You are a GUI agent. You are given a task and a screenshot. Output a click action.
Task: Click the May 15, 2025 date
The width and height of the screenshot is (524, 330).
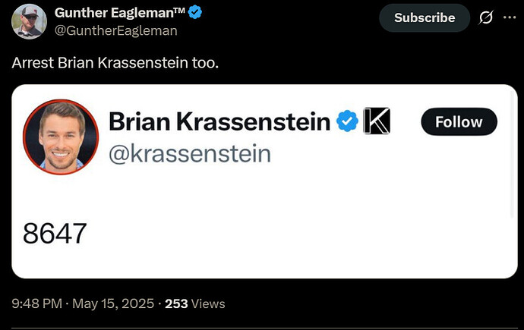[113, 303]
